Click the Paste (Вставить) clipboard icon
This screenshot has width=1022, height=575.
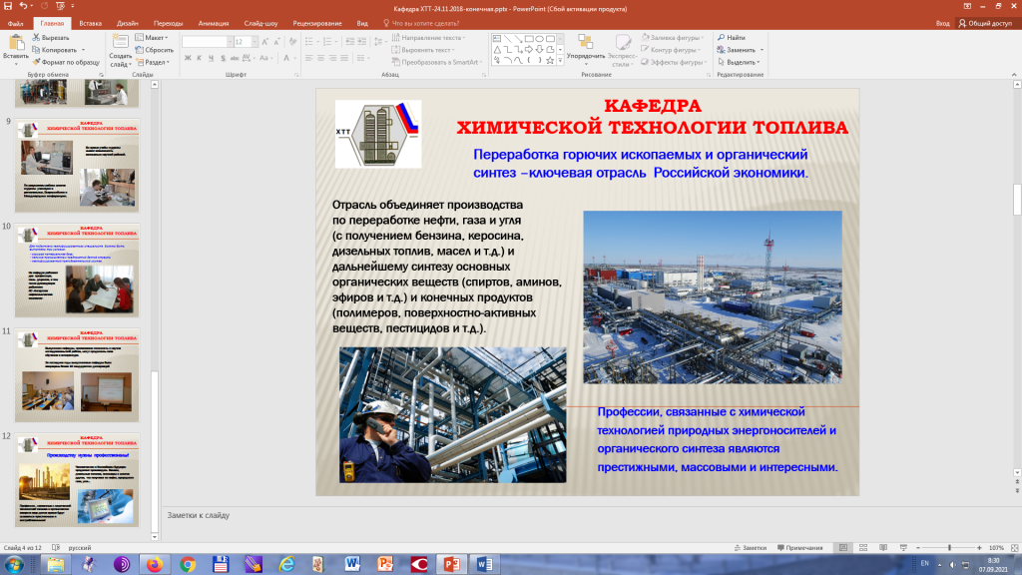click(16, 43)
